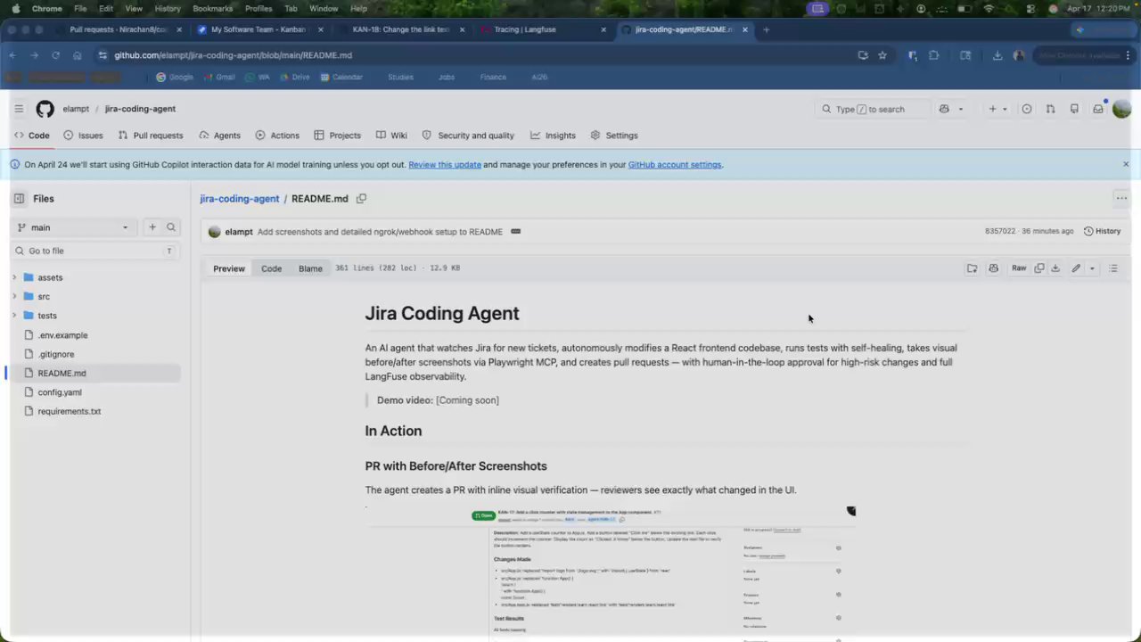
Task: Open the notifications inbox
Action: (1098, 109)
